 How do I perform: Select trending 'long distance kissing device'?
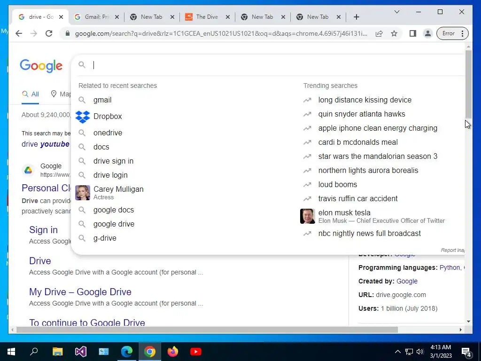pos(365,100)
